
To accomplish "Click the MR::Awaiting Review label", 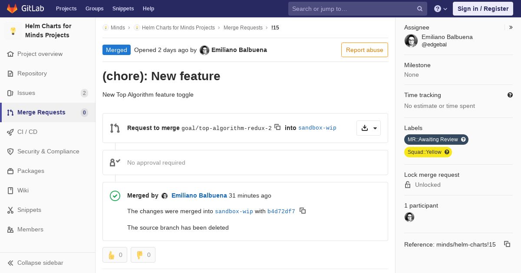I will click(433, 140).
